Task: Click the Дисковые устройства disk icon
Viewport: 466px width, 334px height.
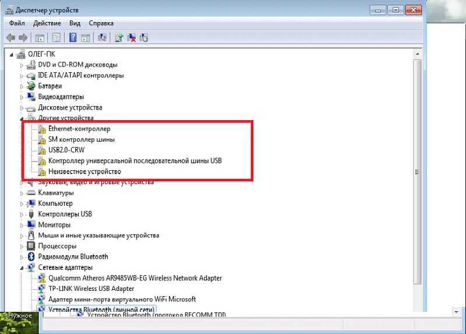Action: point(31,108)
